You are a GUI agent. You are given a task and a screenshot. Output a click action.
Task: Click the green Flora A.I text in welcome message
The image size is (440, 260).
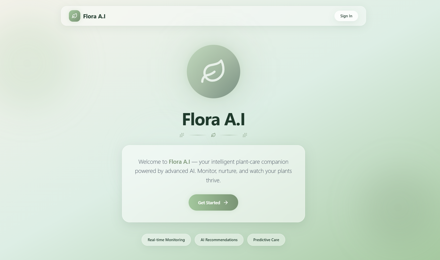point(179,162)
